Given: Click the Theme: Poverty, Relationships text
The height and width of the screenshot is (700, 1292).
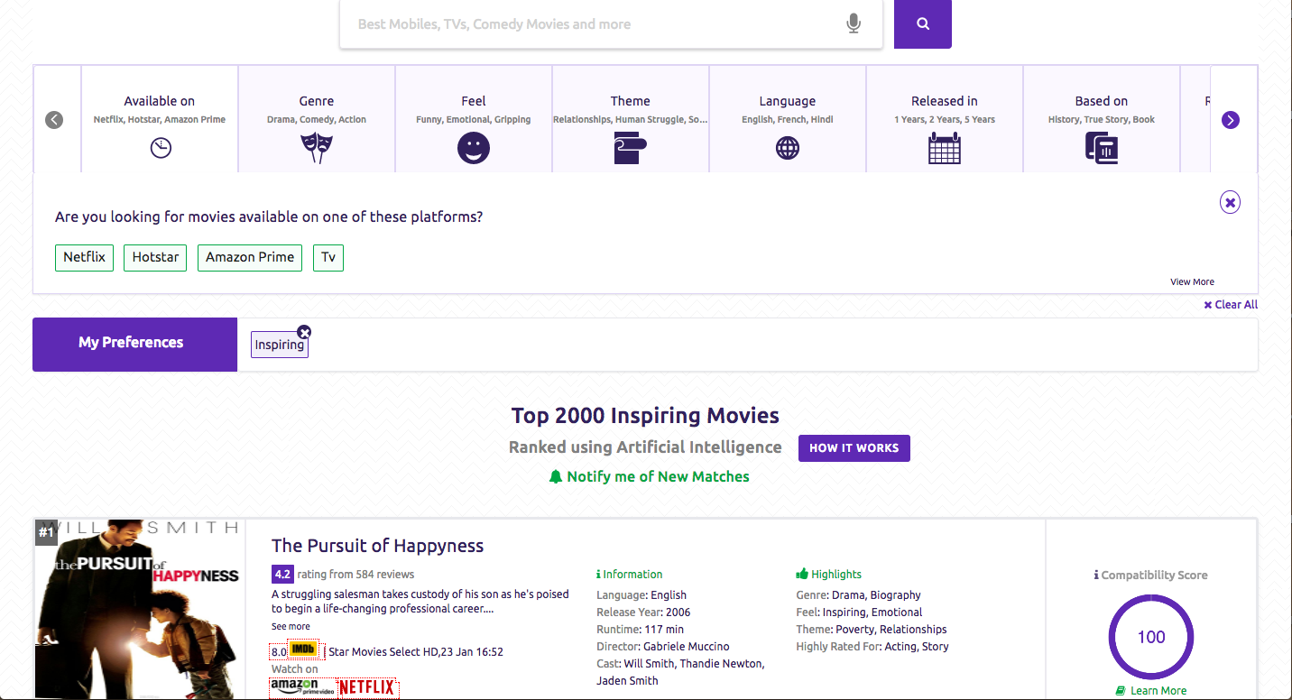Looking at the screenshot, I should tap(872, 630).
